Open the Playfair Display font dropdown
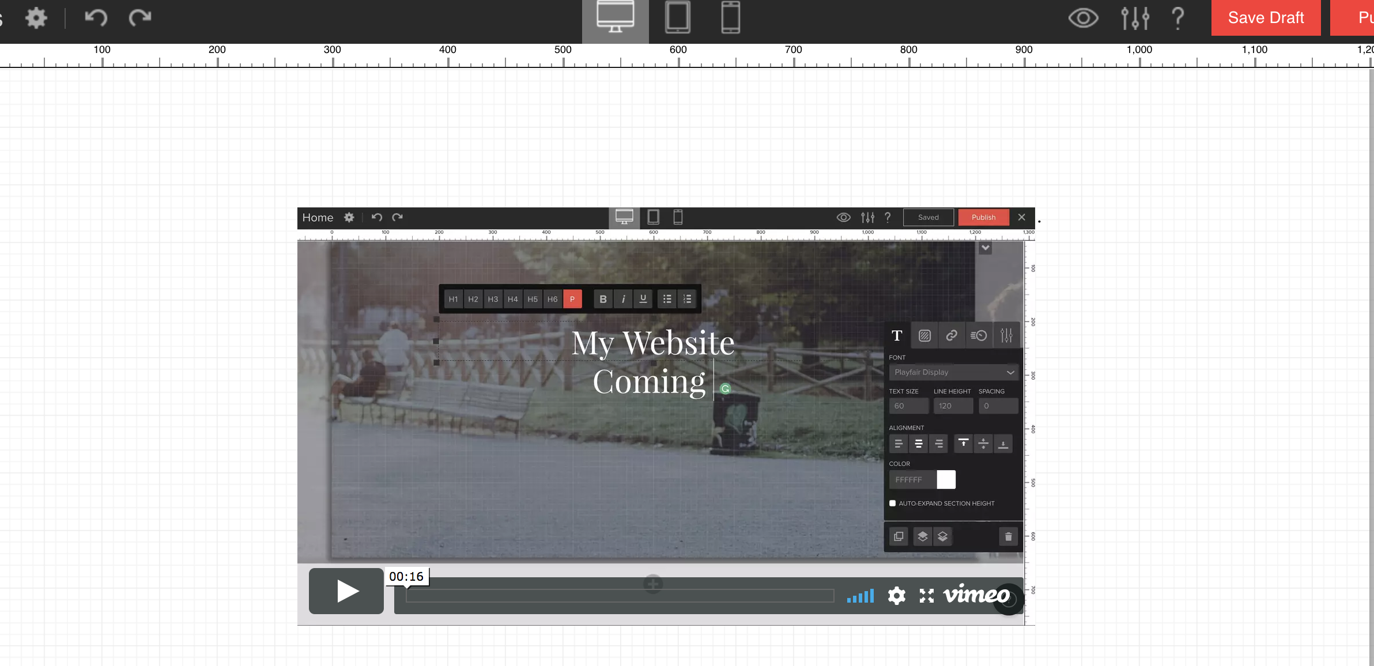 (953, 372)
